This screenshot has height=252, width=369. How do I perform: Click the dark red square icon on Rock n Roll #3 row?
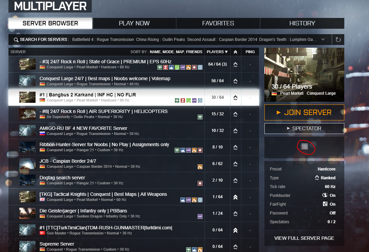click(x=194, y=67)
